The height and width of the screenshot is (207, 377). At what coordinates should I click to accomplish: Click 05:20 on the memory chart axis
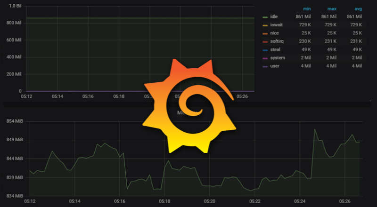click(210, 201)
